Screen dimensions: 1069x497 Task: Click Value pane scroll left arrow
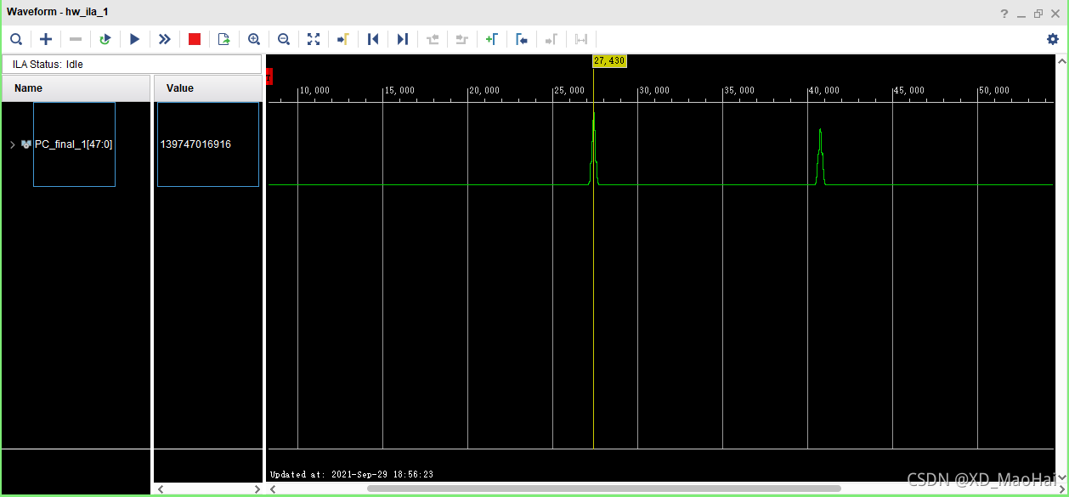coord(160,489)
